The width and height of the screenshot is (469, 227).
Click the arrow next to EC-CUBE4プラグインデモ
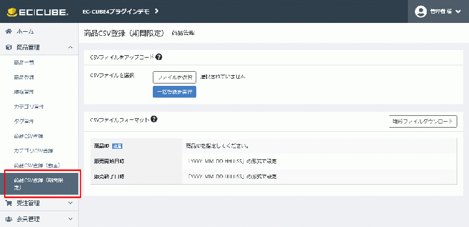click(156, 11)
